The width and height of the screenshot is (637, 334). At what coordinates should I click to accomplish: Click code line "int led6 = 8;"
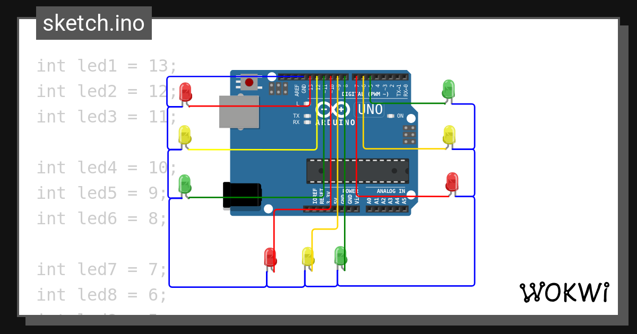point(101,218)
